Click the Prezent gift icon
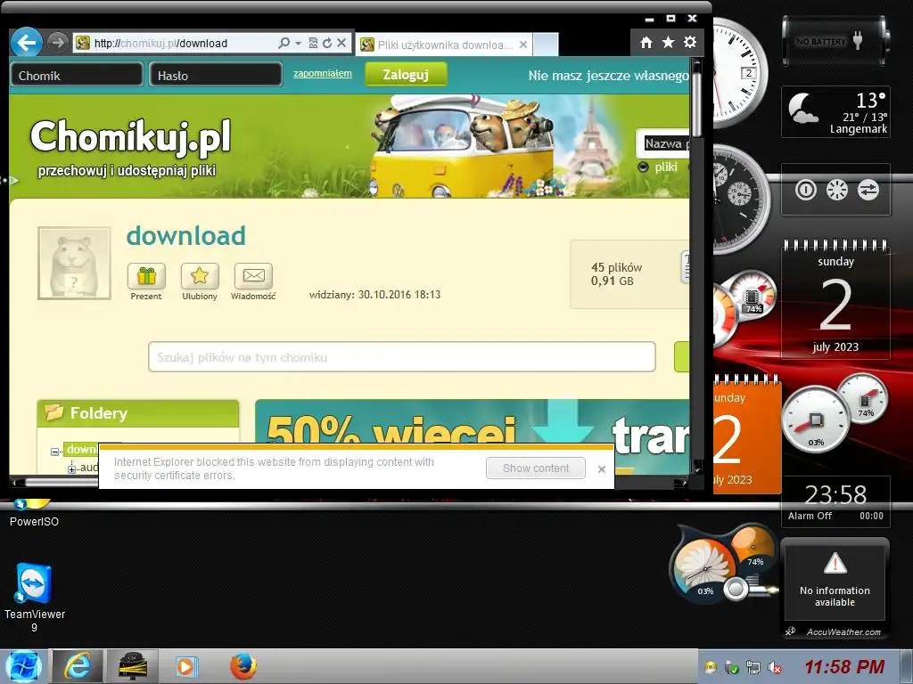The height and width of the screenshot is (684, 913). coord(146,276)
